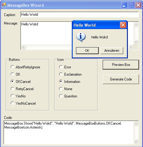Click the Generate Code button
Screen dimensions: 143x147
pyautogui.click(x=121, y=79)
